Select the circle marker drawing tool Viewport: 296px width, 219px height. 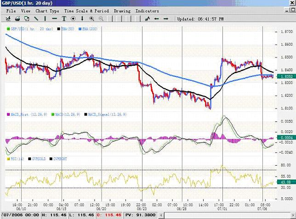point(73,19)
